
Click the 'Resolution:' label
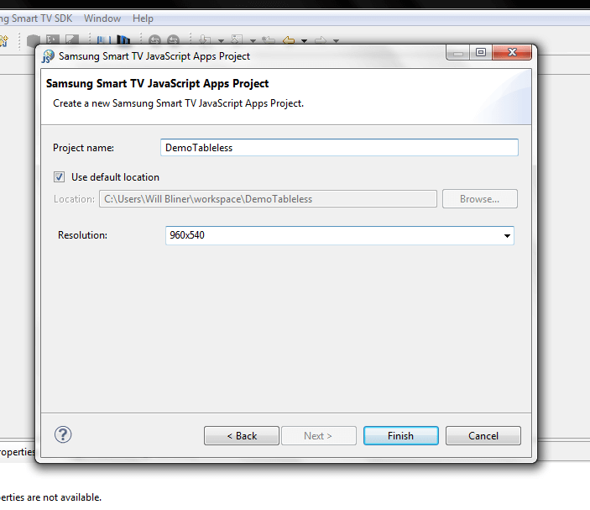click(82, 235)
